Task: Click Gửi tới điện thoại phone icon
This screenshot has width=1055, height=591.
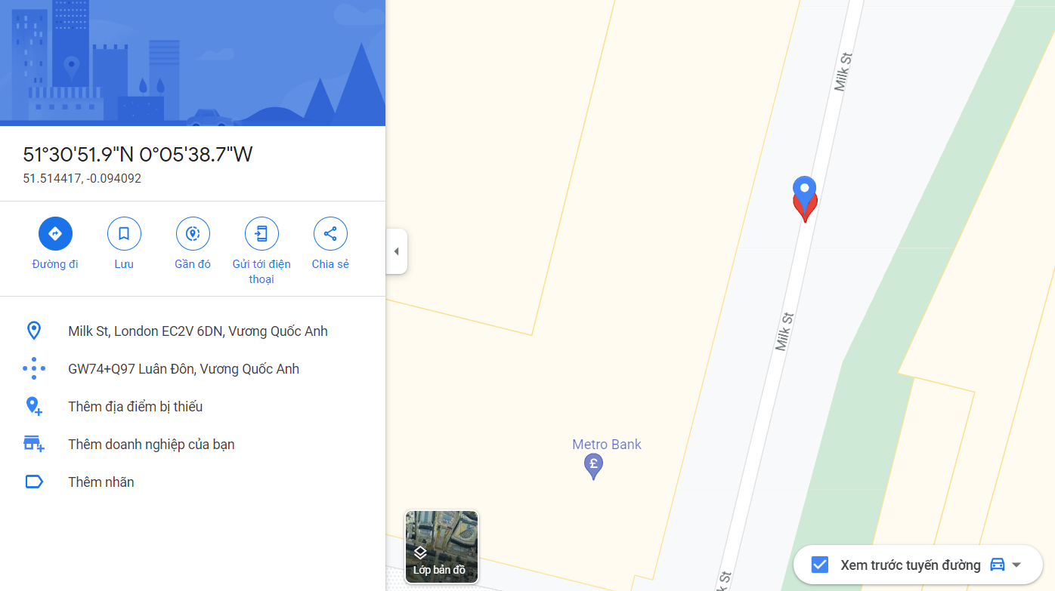Action: coord(261,234)
